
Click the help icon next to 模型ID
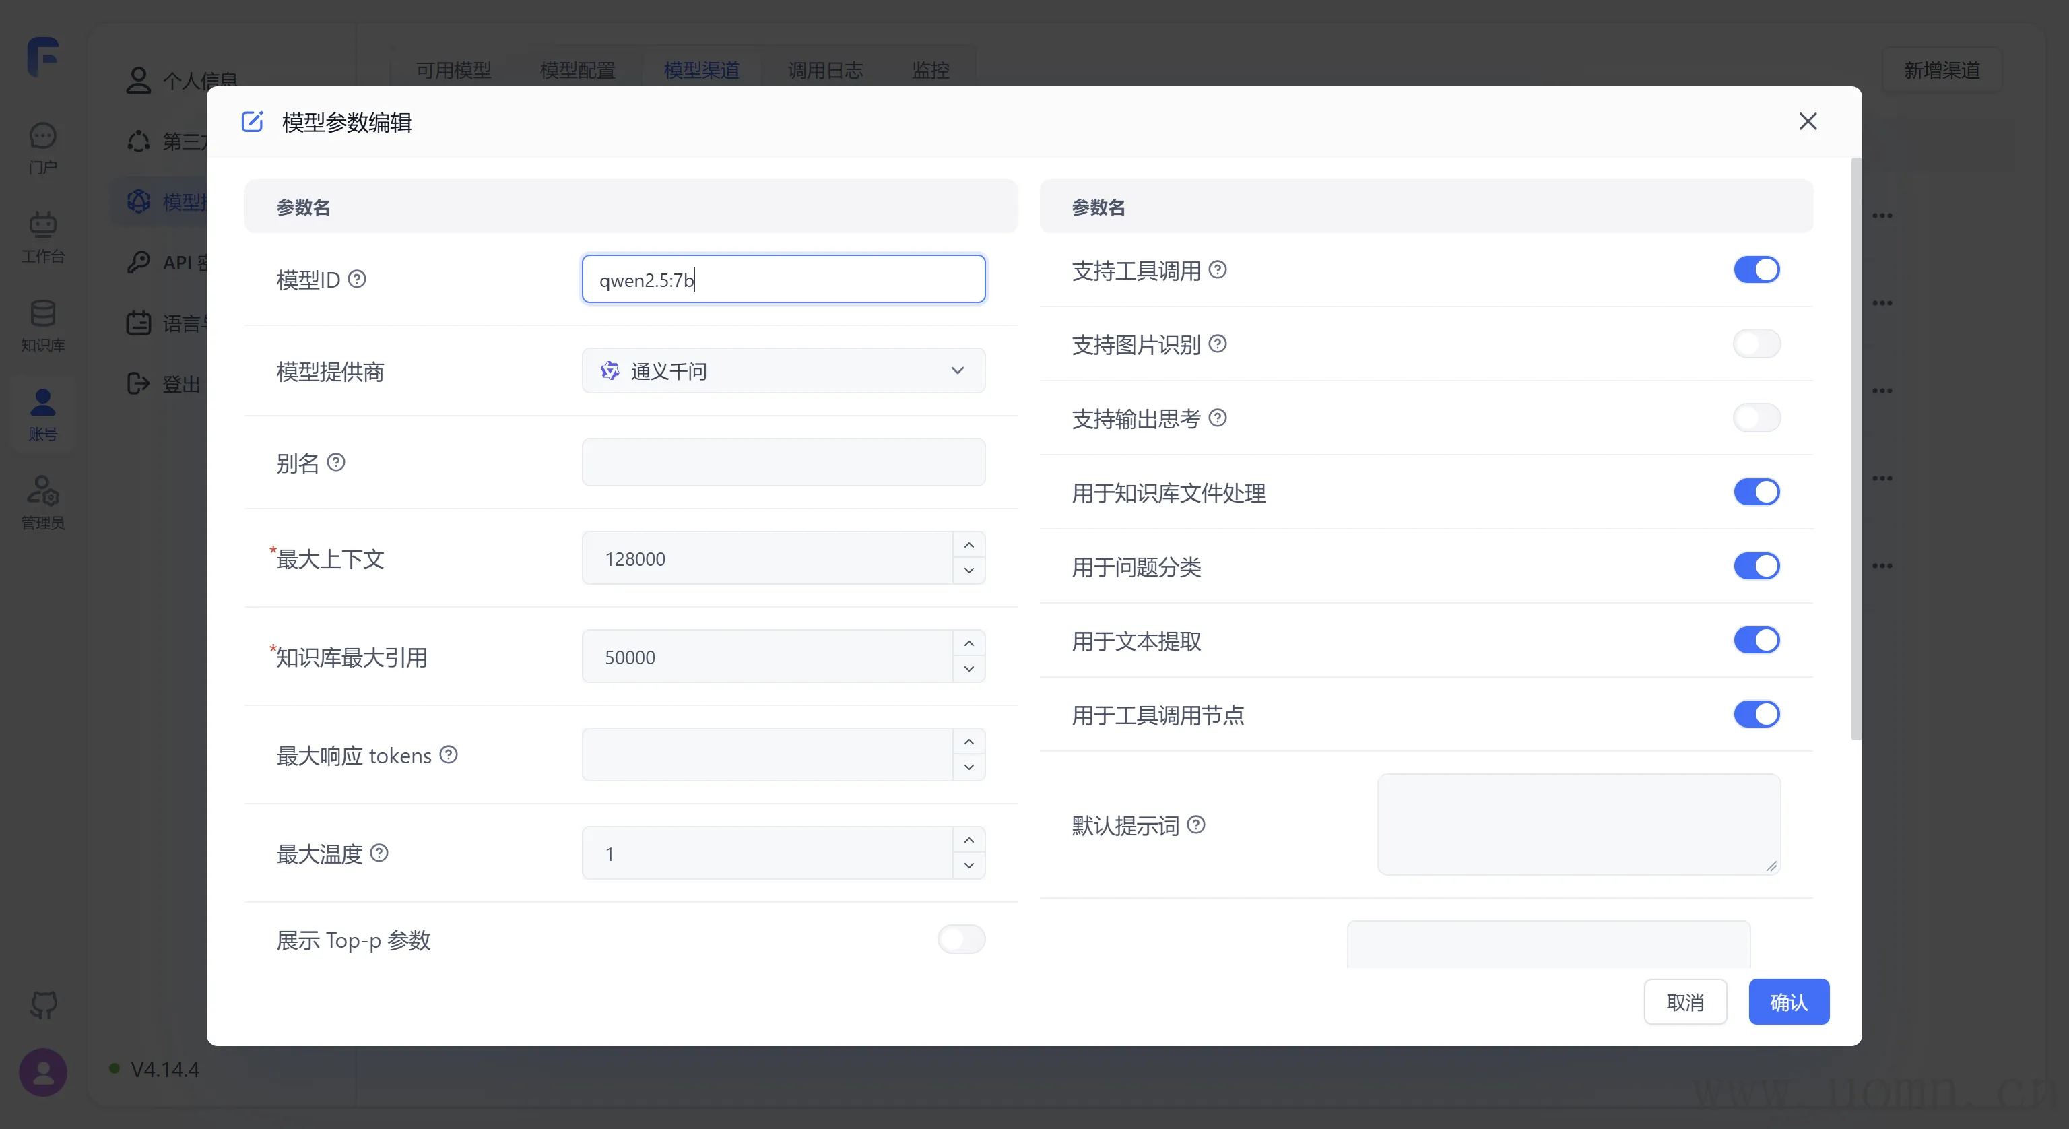358,279
